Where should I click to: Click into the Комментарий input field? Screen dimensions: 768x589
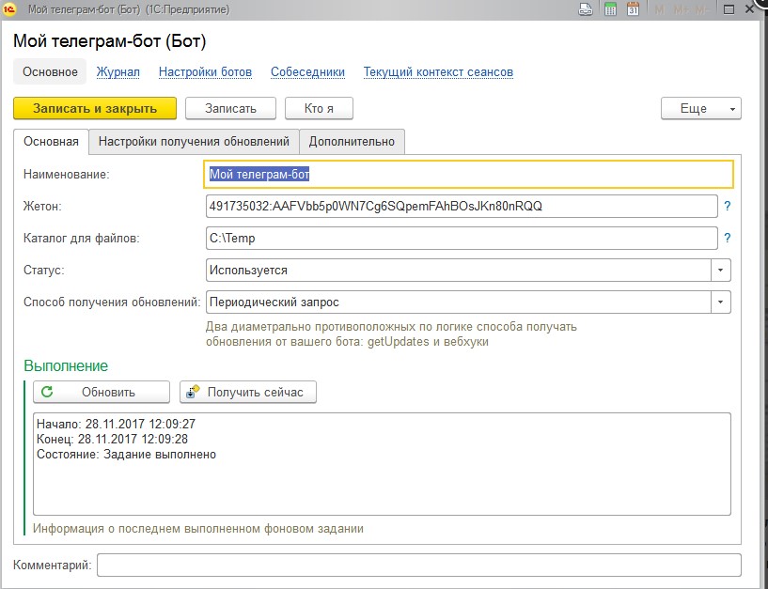click(x=418, y=565)
